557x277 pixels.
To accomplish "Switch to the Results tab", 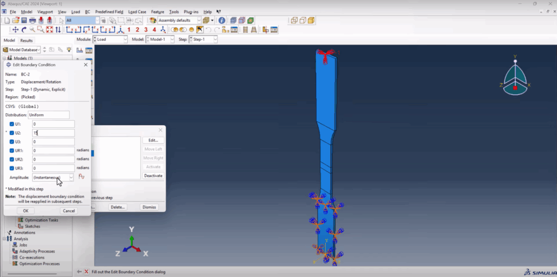I will tap(26, 40).
